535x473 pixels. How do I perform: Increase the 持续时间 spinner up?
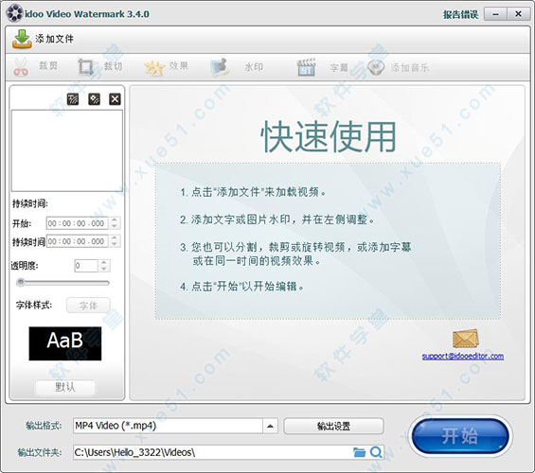pos(115,237)
